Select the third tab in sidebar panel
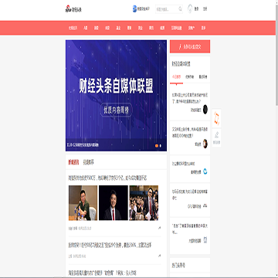Image resolution: width=278 pixels, height=278 pixels. (203, 77)
